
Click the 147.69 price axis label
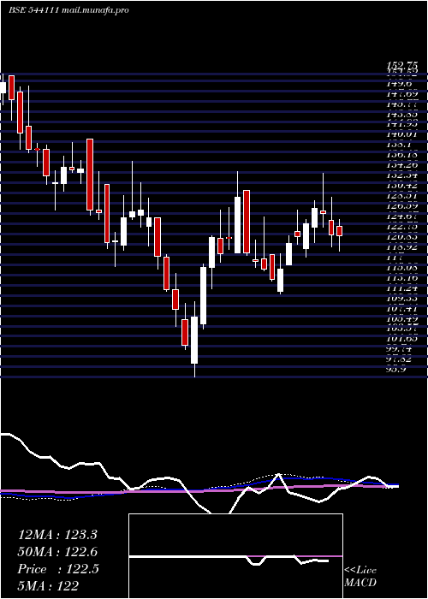(x=402, y=93)
